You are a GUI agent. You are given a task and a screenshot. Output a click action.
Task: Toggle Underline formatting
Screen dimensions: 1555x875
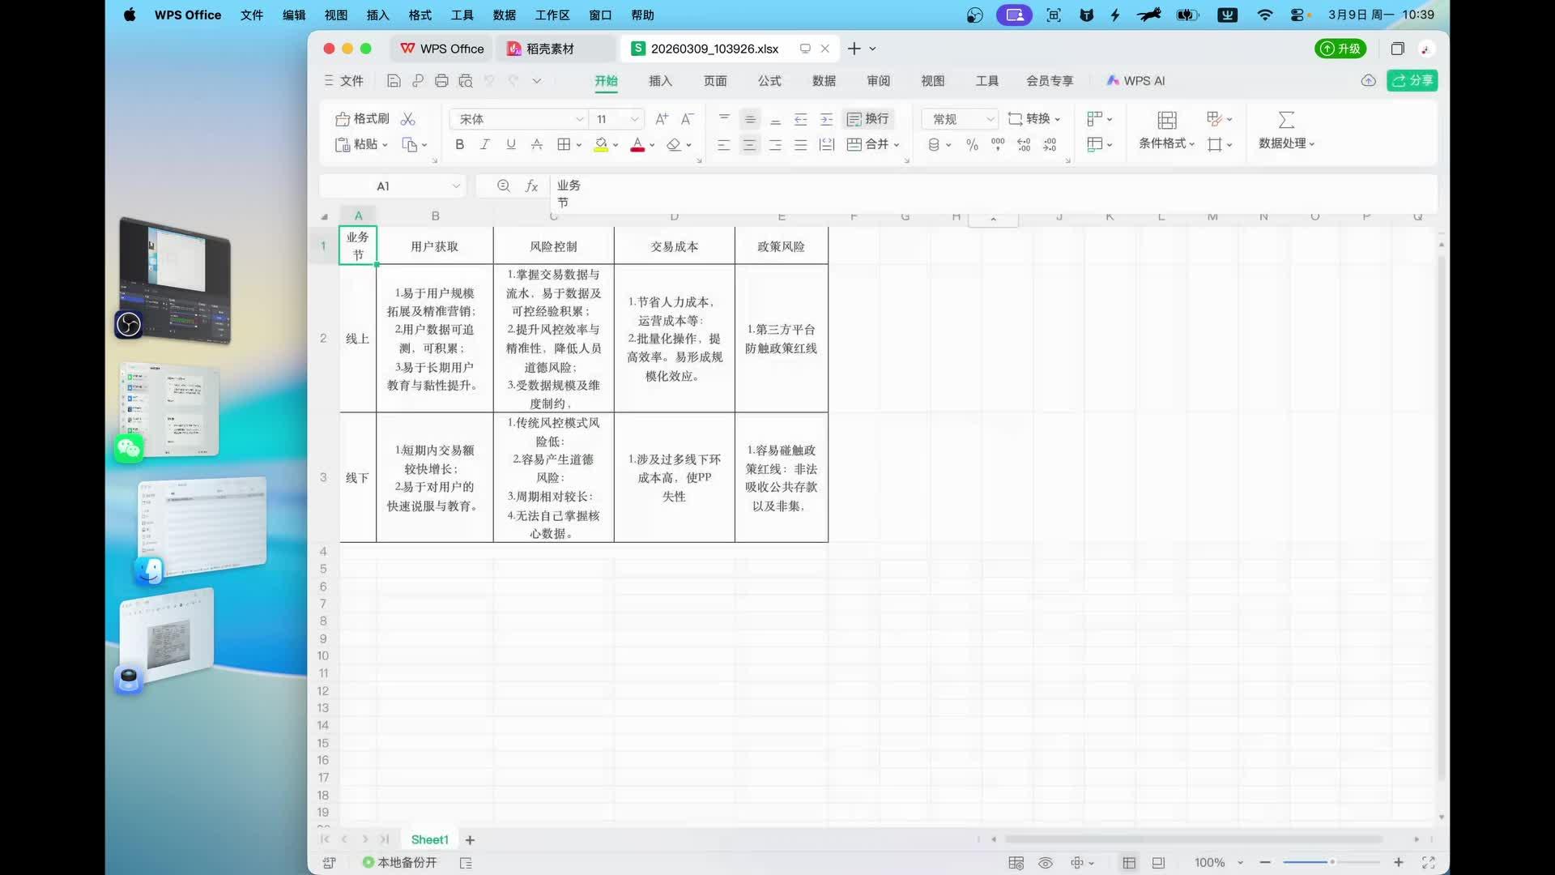511,144
